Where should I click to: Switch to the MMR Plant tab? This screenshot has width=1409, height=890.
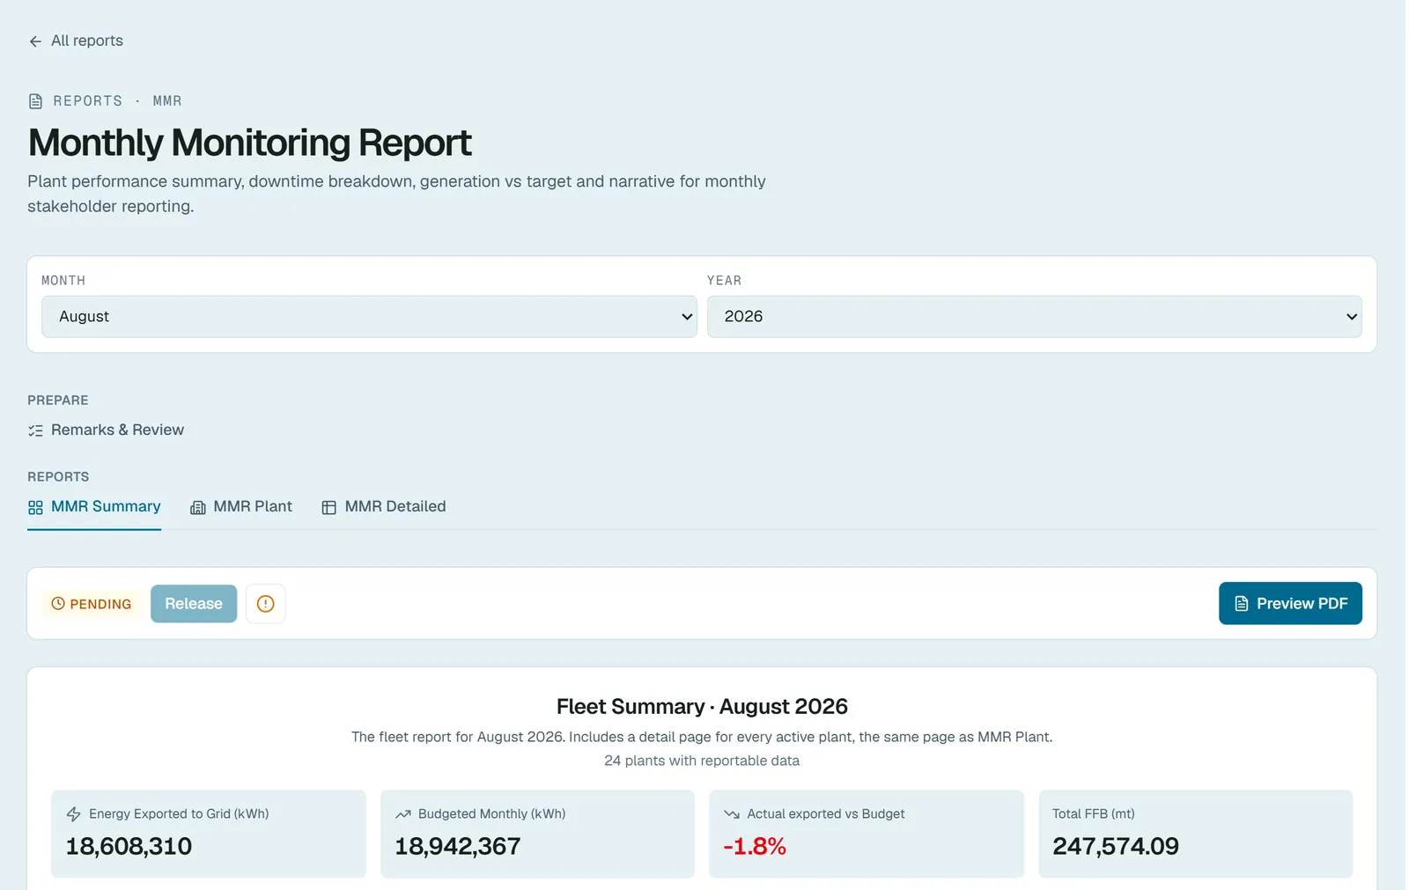point(241,507)
